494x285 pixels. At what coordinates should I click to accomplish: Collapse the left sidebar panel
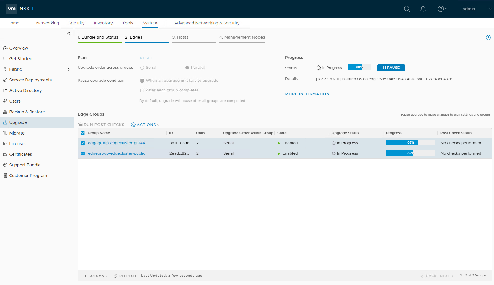[69, 34]
